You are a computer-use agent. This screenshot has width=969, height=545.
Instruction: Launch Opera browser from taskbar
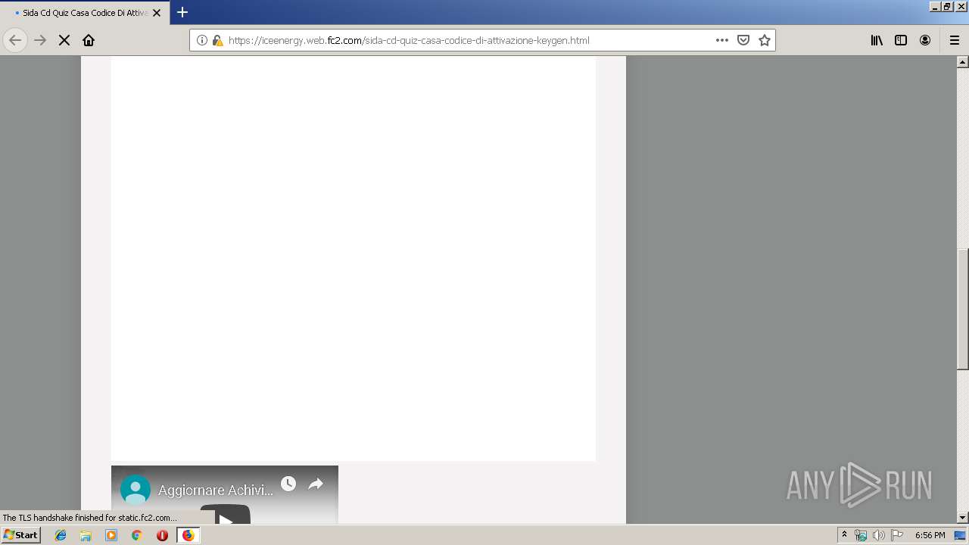tap(162, 535)
